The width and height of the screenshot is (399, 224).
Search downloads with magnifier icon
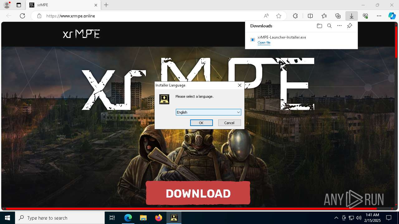point(329,26)
